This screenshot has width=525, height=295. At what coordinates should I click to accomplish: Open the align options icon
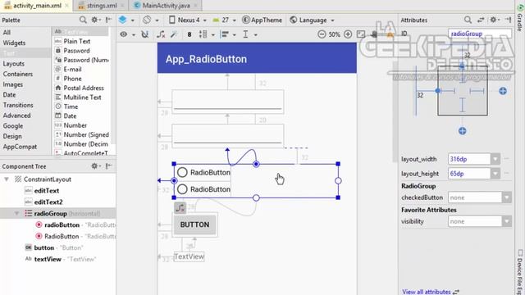tap(225, 34)
